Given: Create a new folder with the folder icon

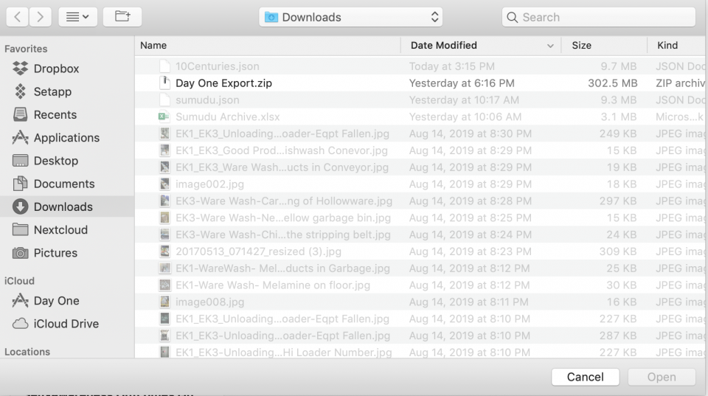Looking at the screenshot, I should point(122,17).
